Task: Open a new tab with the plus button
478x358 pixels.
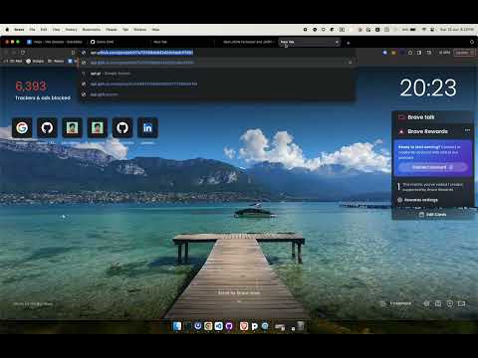Action: tap(349, 43)
